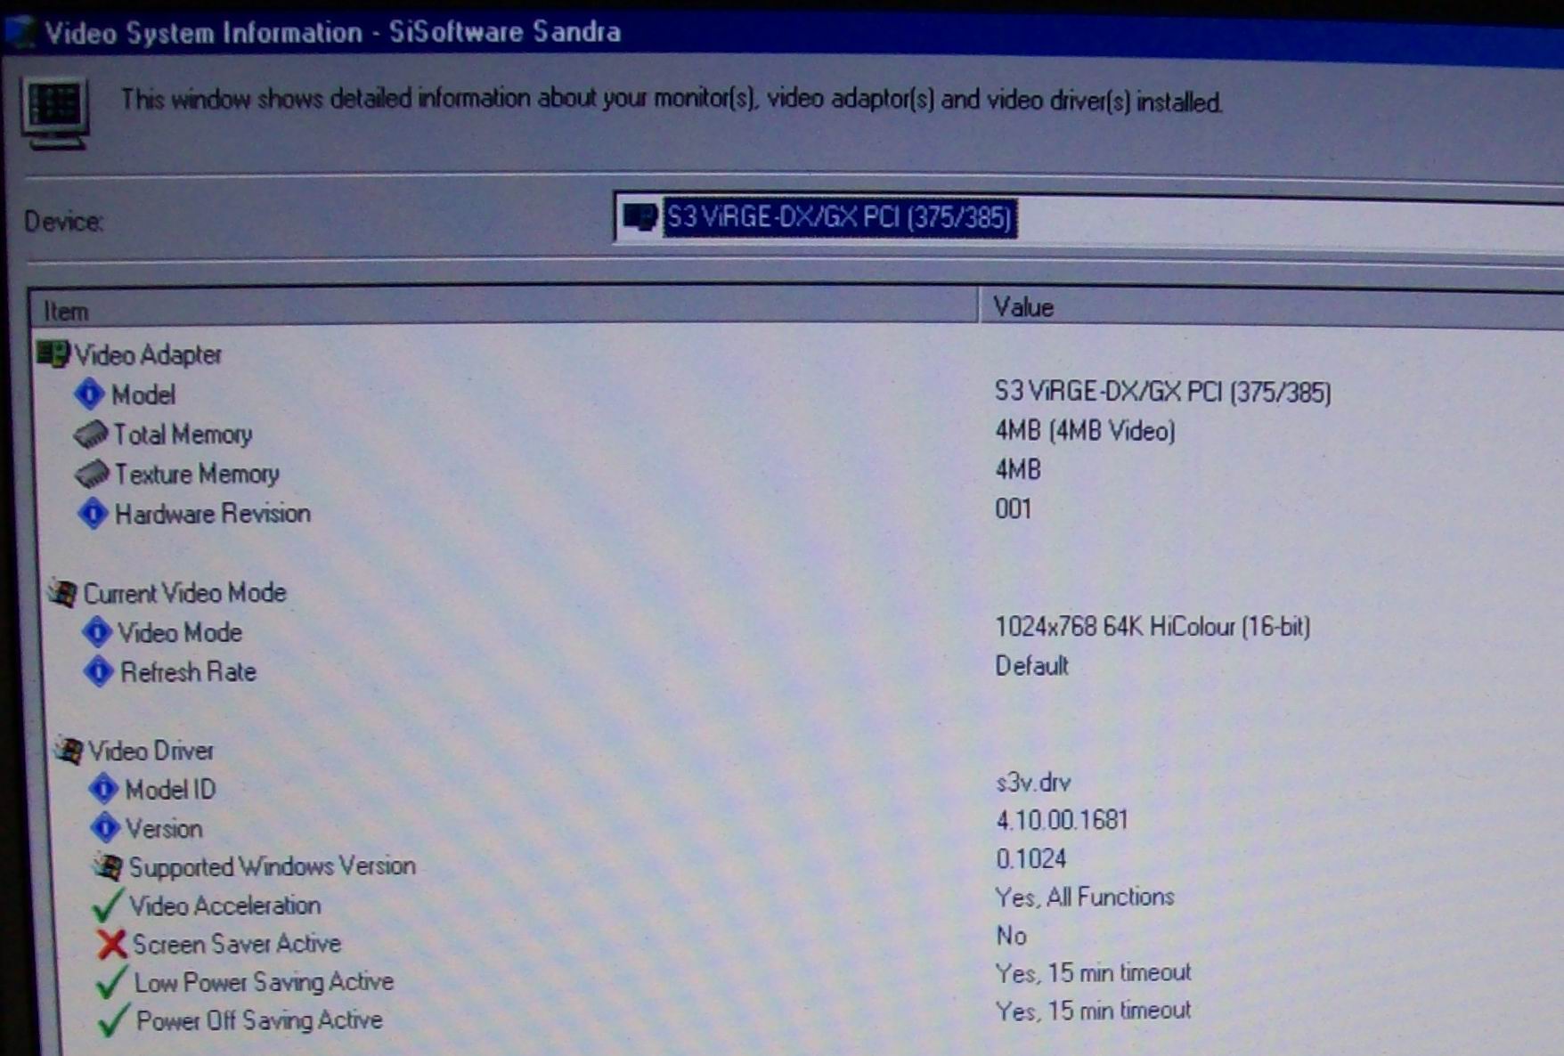The image size is (1564, 1056).
Task: Click Low Power Saving value Yes, 15 min timeout
Action: coord(1093,972)
